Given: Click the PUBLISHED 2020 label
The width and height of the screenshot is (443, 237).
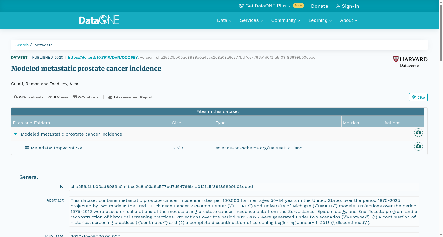Looking at the screenshot, I should (x=48, y=58).
